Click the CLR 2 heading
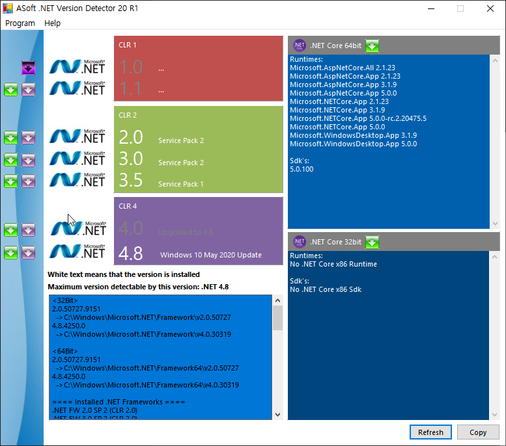Viewport: 506px width, 446px height. (128, 115)
